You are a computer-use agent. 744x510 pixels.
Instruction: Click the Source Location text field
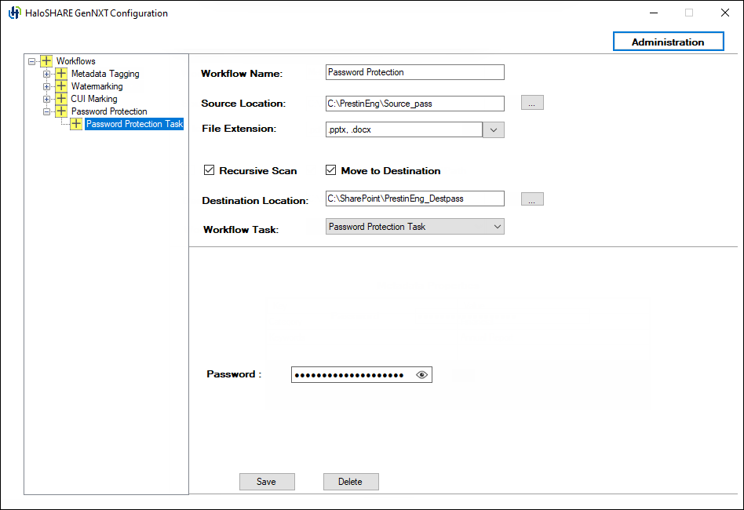414,104
